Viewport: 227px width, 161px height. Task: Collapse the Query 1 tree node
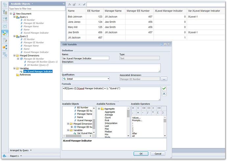pyautogui.click(x=14, y=17)
